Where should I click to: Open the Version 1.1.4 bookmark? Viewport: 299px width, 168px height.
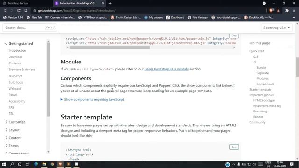13,17
